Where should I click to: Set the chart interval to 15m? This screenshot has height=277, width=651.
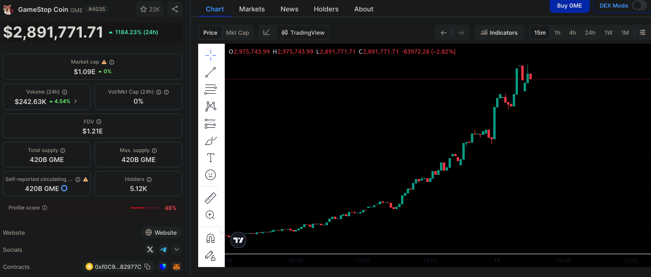pos(540,32)
